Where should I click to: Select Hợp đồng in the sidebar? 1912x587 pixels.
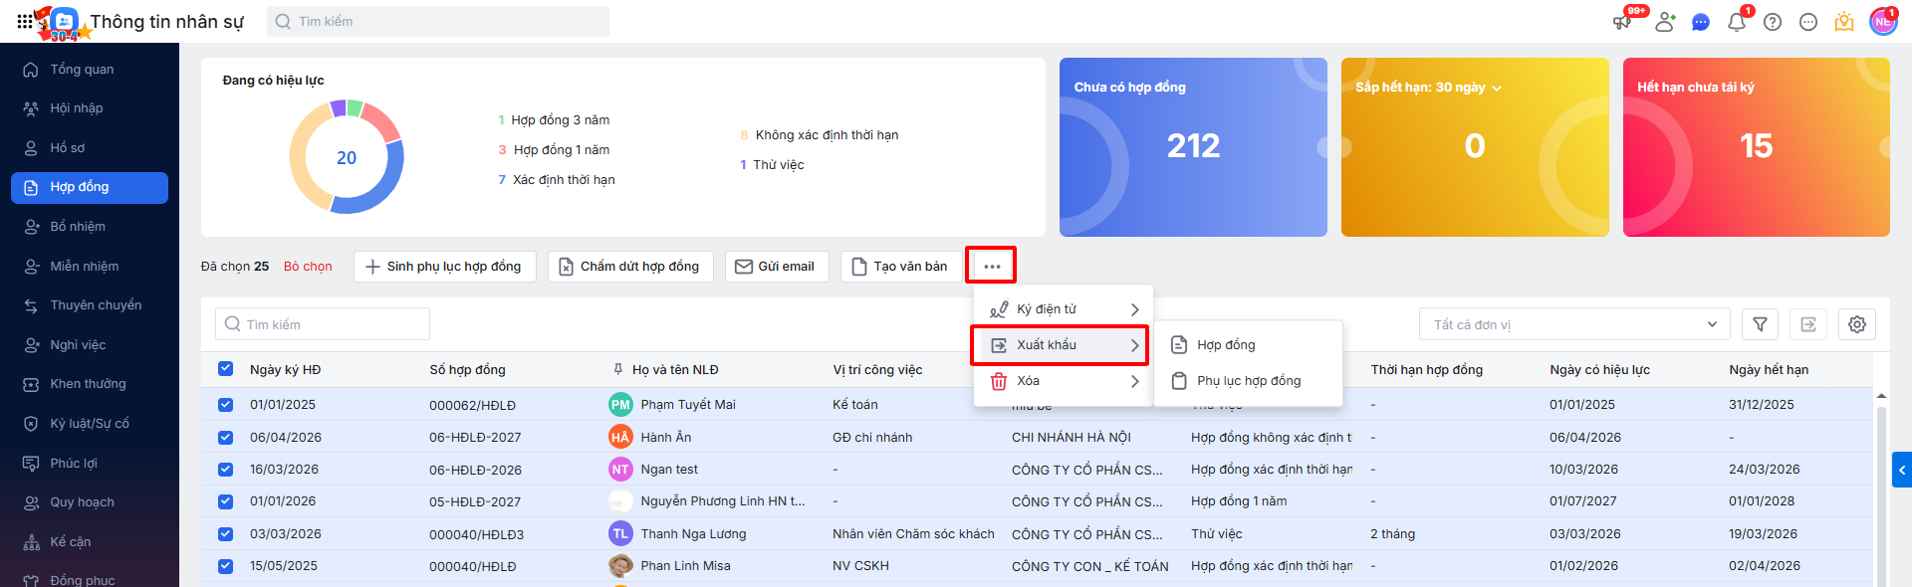click(90, 187)
